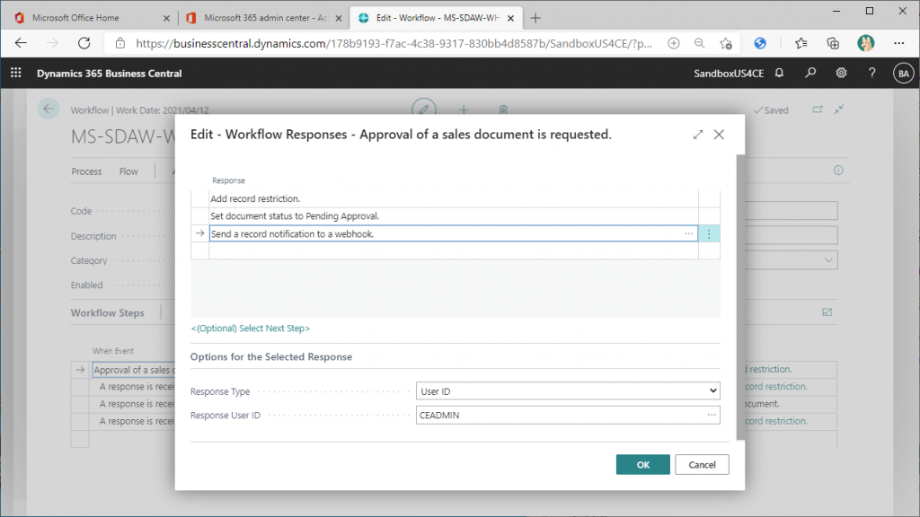Click the Response column header
This screenshot has width=920, height=517.
[x=228, y=180]
